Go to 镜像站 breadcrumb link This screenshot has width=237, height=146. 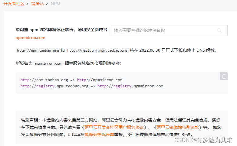pyautogui.click(x=38, y=4)
